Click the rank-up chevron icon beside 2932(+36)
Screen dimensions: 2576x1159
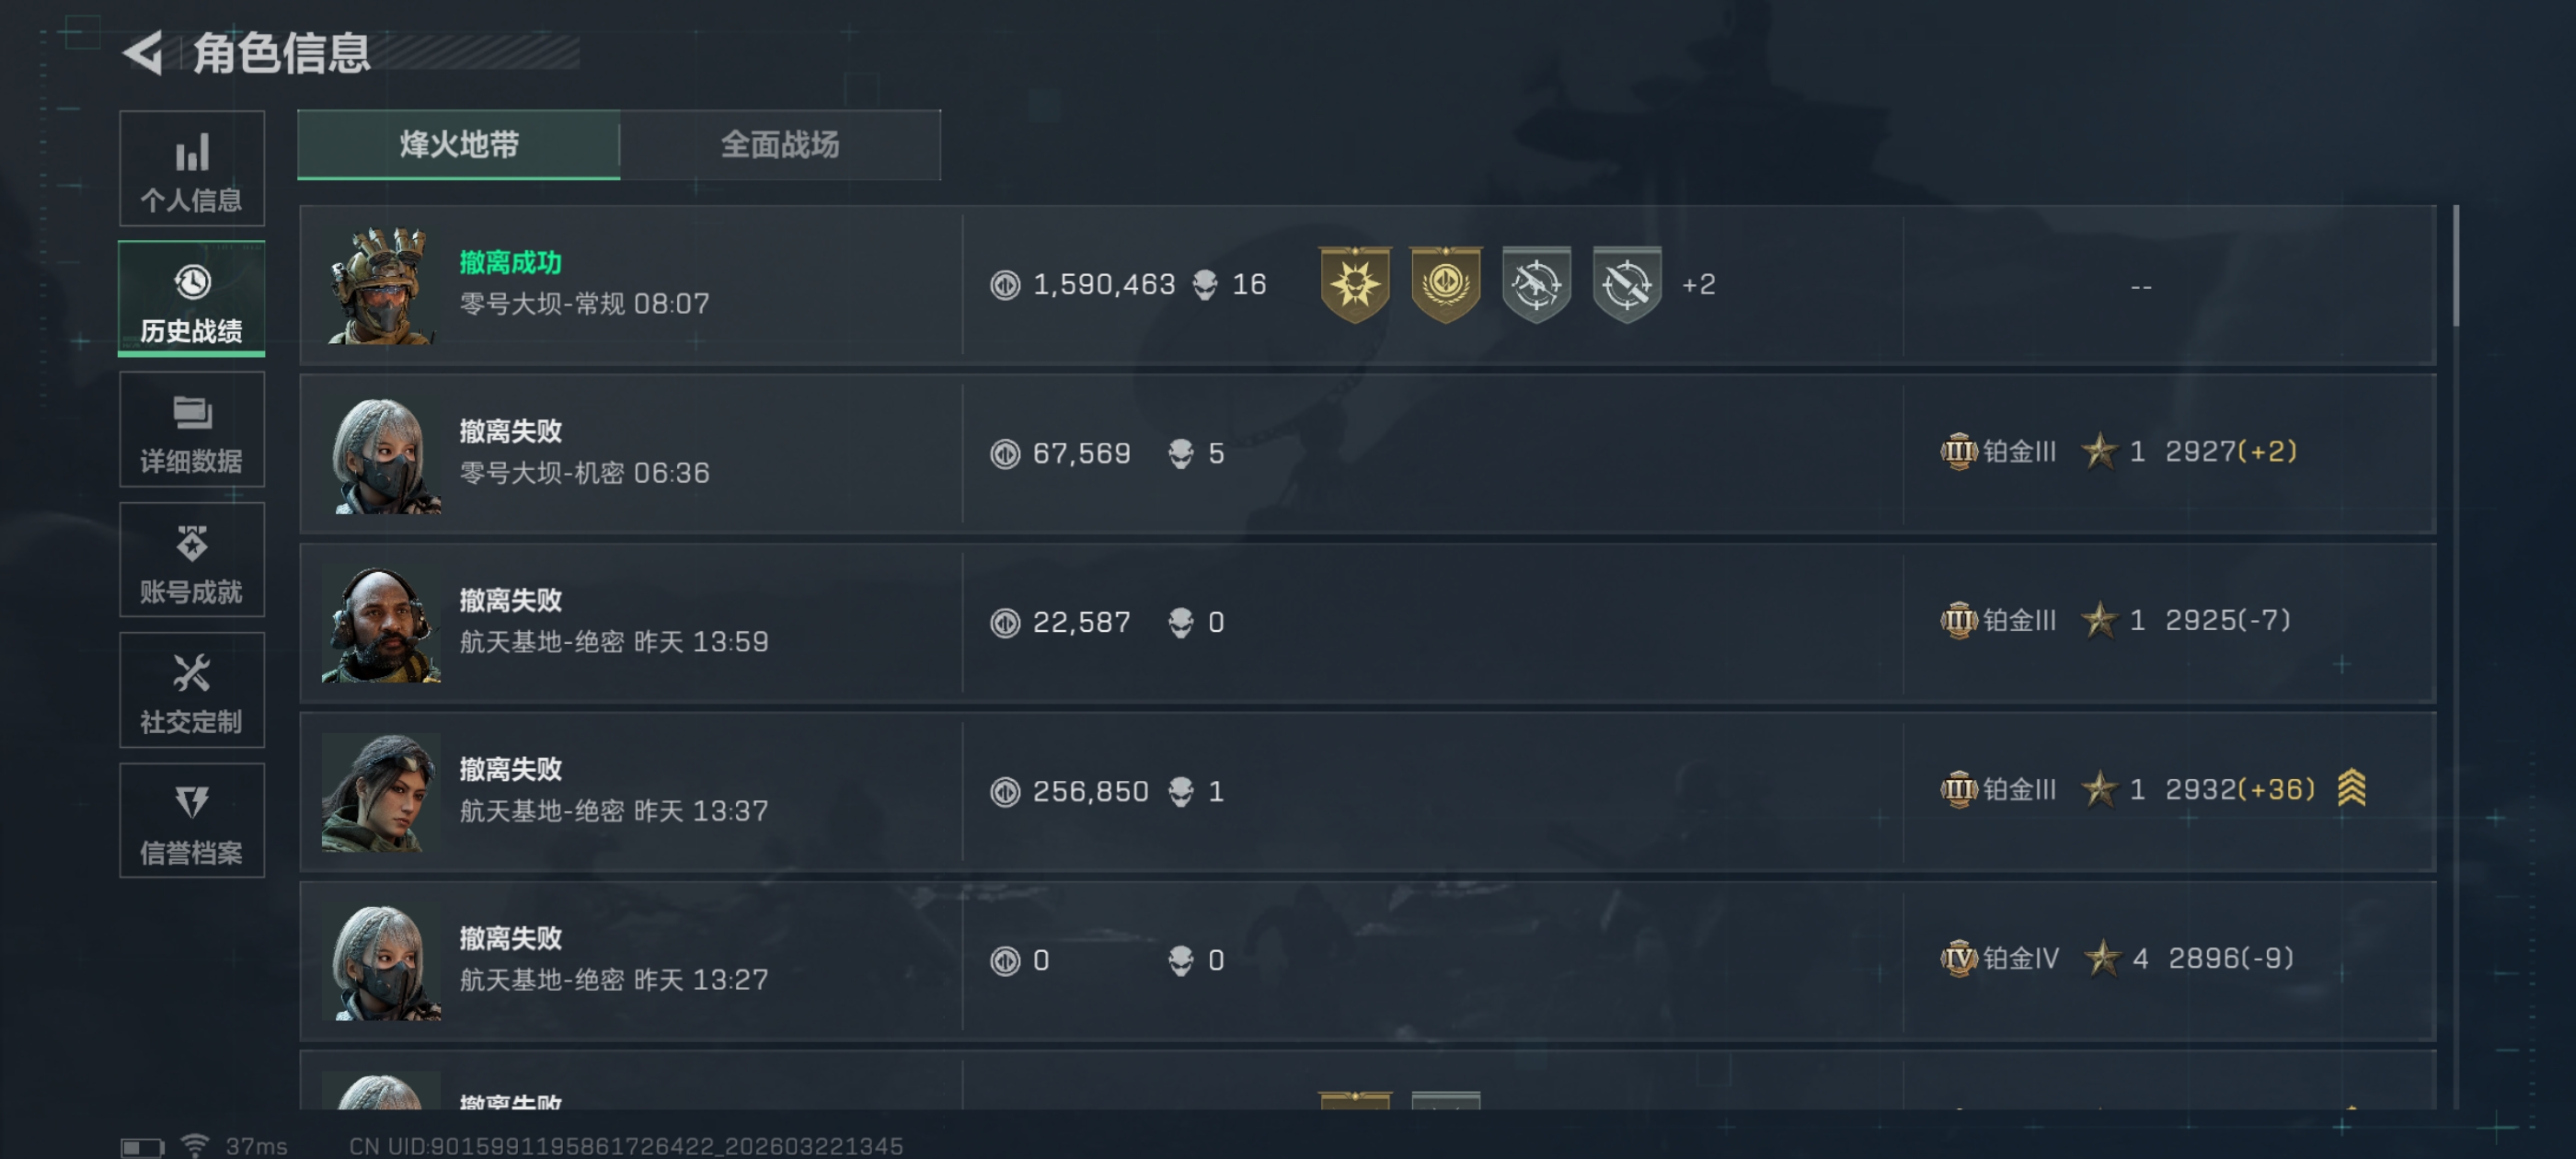coord(2351,788)
